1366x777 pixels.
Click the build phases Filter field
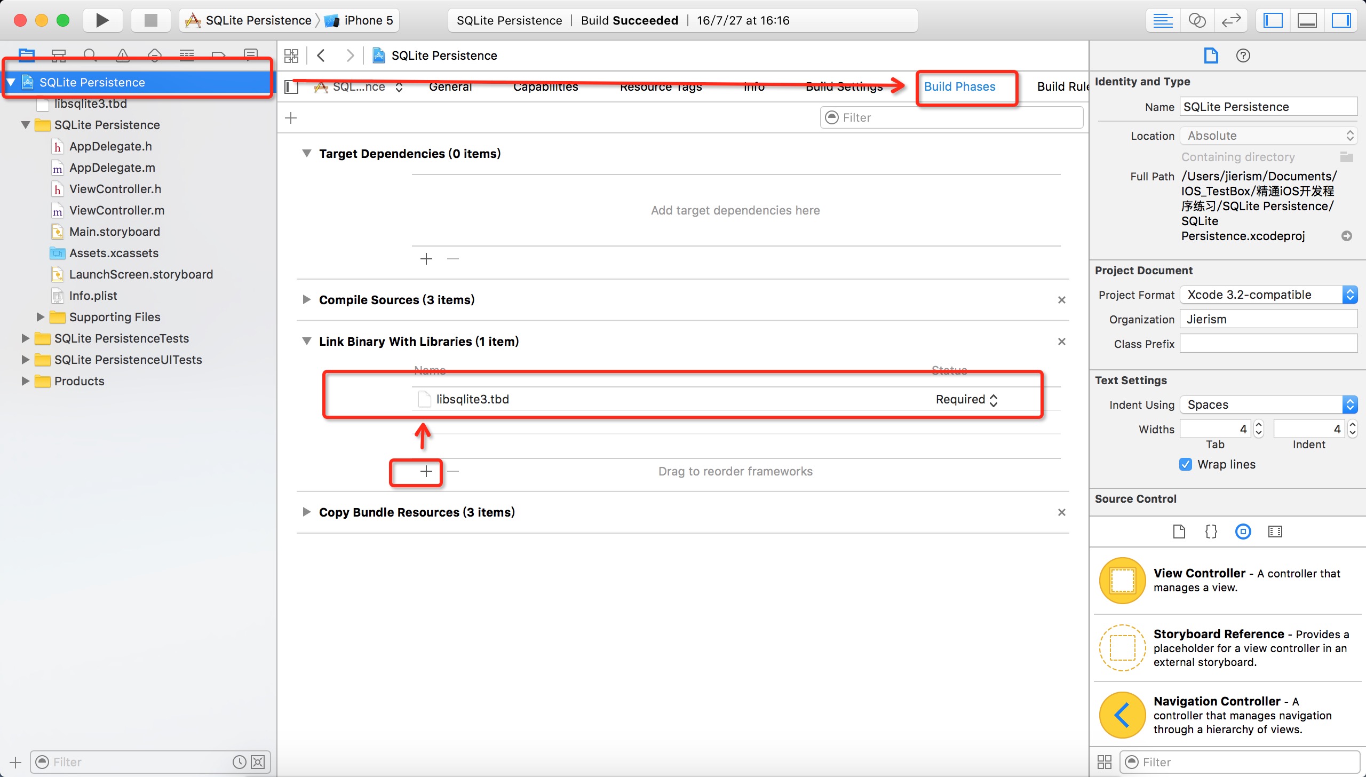click(x=951, y=117)
